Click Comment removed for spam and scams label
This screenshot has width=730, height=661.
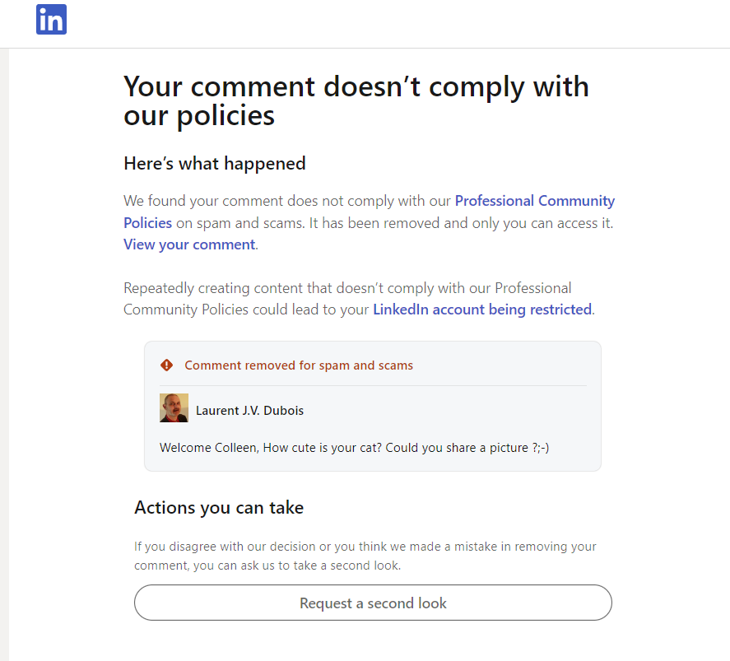(299, 365)
